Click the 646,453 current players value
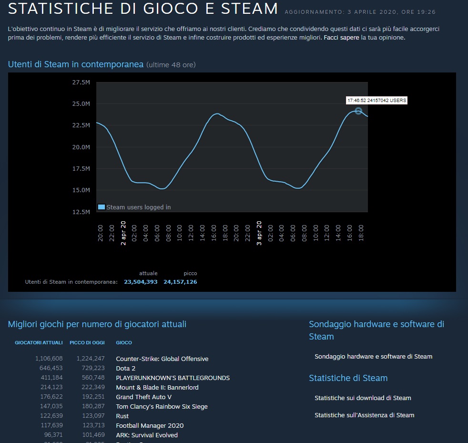Screen dimensions: 468x443 (51, 368)
